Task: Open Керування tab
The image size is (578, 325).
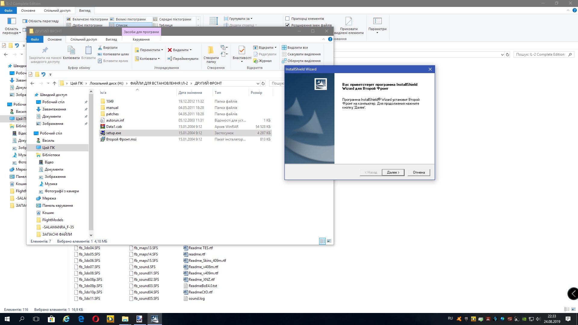Action: [x=141, y=39]
